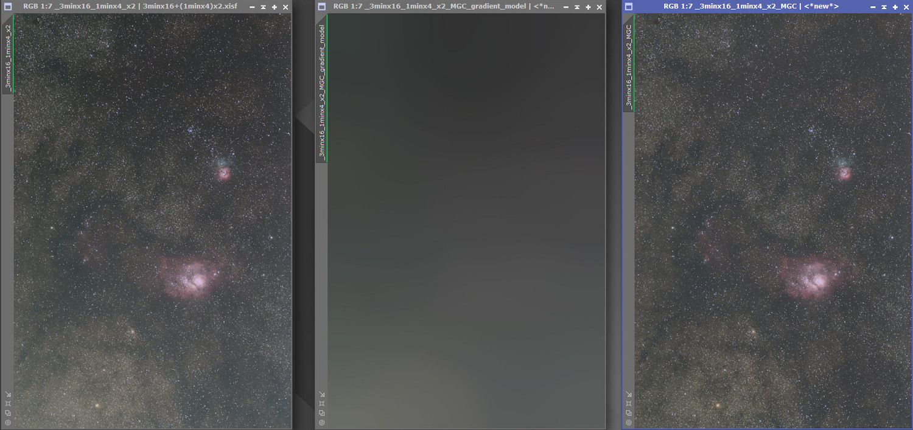The image size is (913, 430).
Task: Click title text of MGC_gradient_model window
Action: click(x=444, y=7)
